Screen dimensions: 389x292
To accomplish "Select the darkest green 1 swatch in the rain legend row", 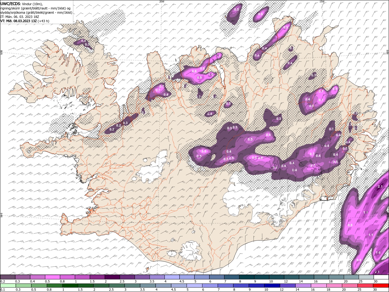I will 70,286.
